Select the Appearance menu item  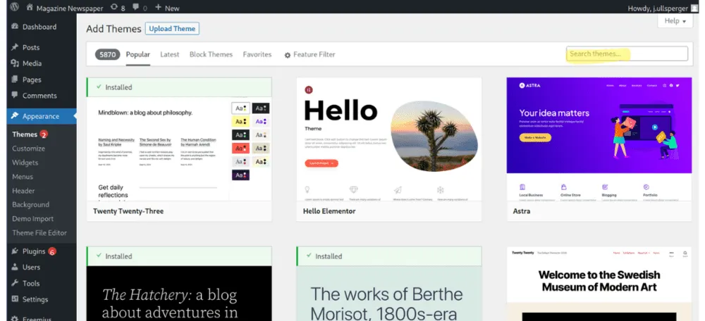click(x=42, y=116)
